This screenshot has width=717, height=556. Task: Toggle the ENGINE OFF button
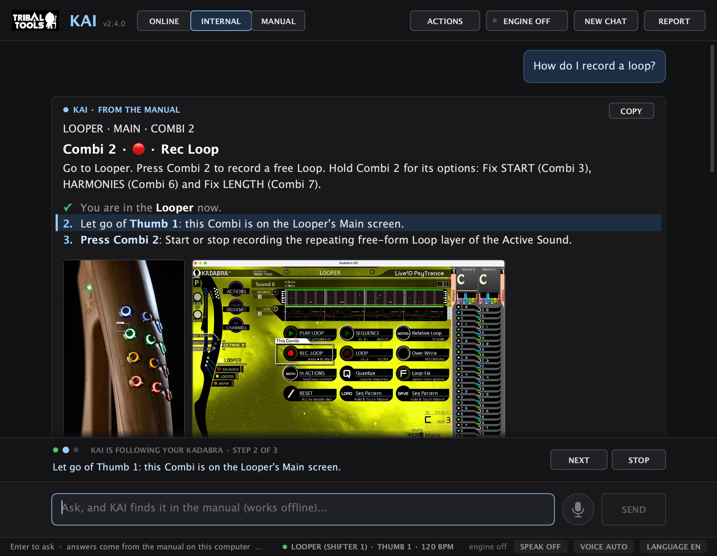coord(526,21)
